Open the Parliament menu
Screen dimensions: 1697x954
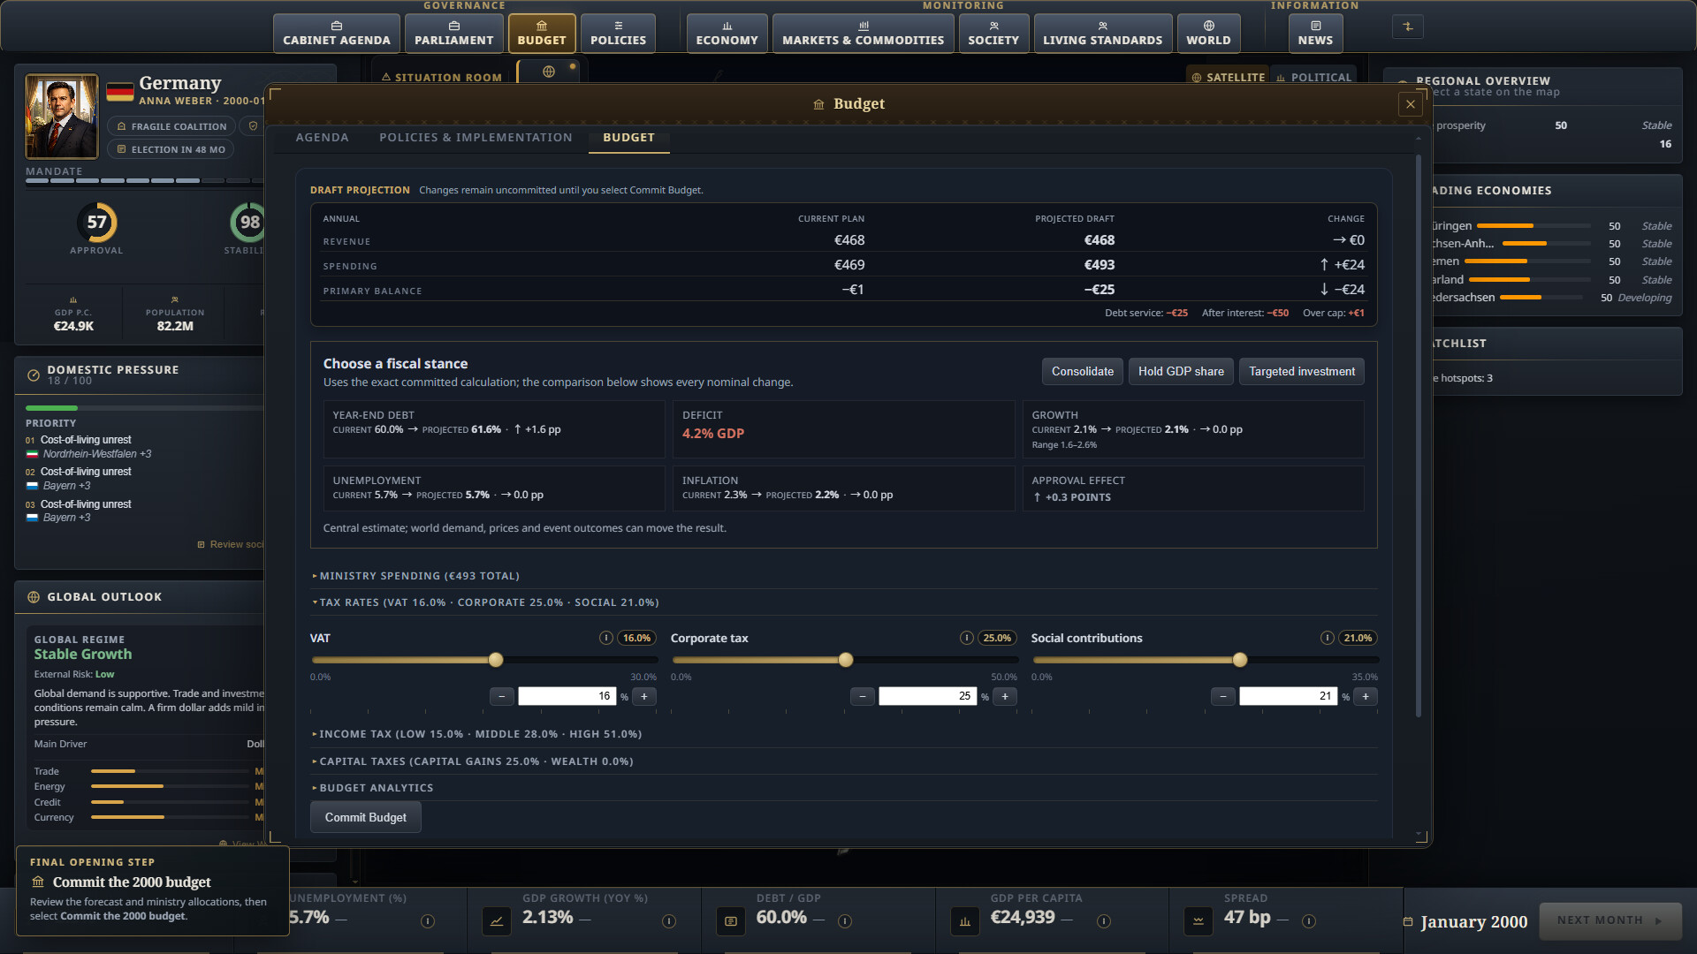click(x=454, y=34)
